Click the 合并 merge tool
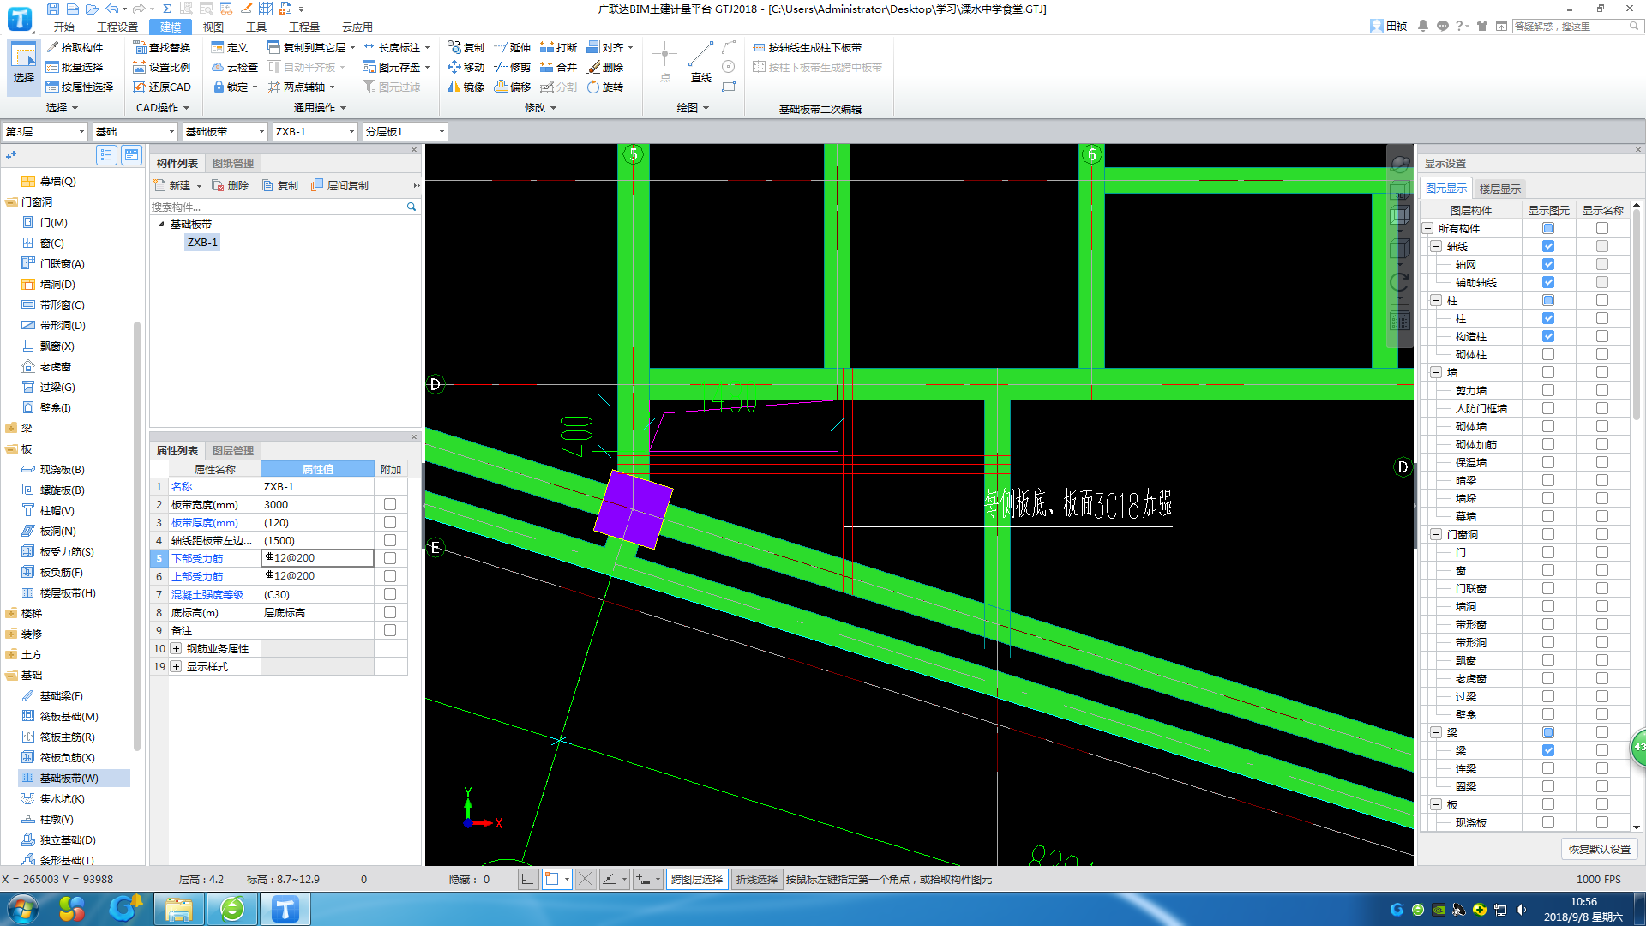This screenshot has height=926, width=1646. click(x=558, y=67)
